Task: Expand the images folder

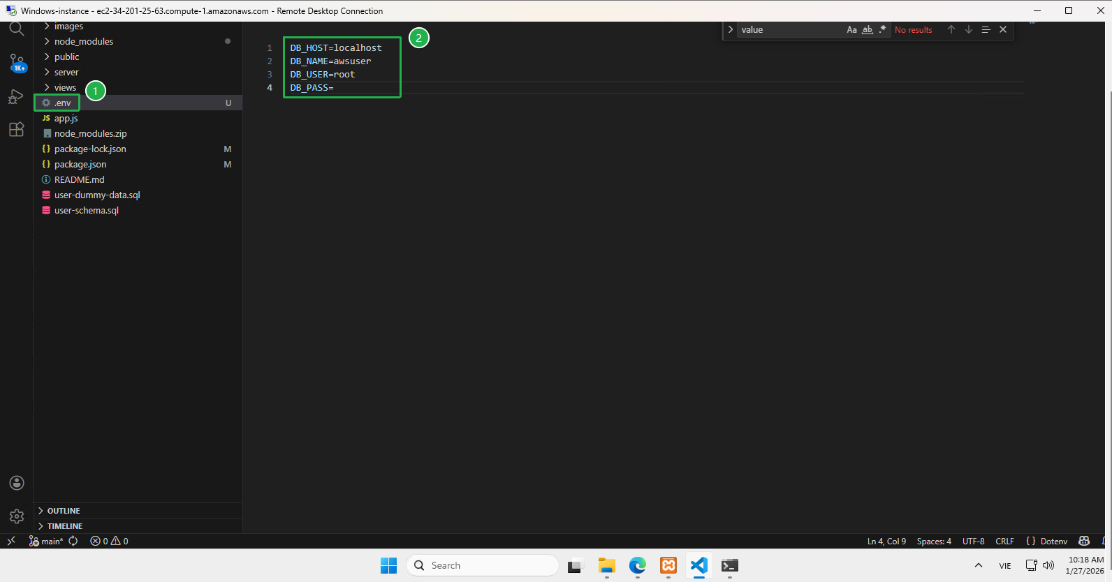Action: 138,26
